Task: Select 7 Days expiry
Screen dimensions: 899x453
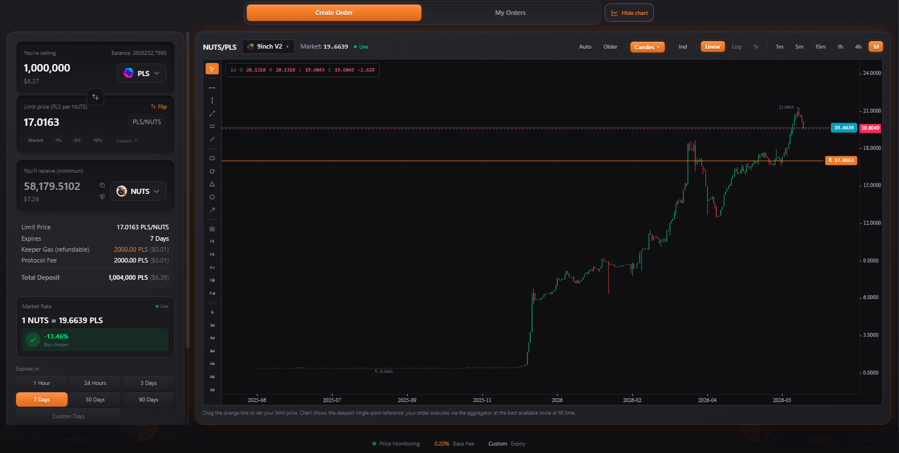Action: point(42,400)
